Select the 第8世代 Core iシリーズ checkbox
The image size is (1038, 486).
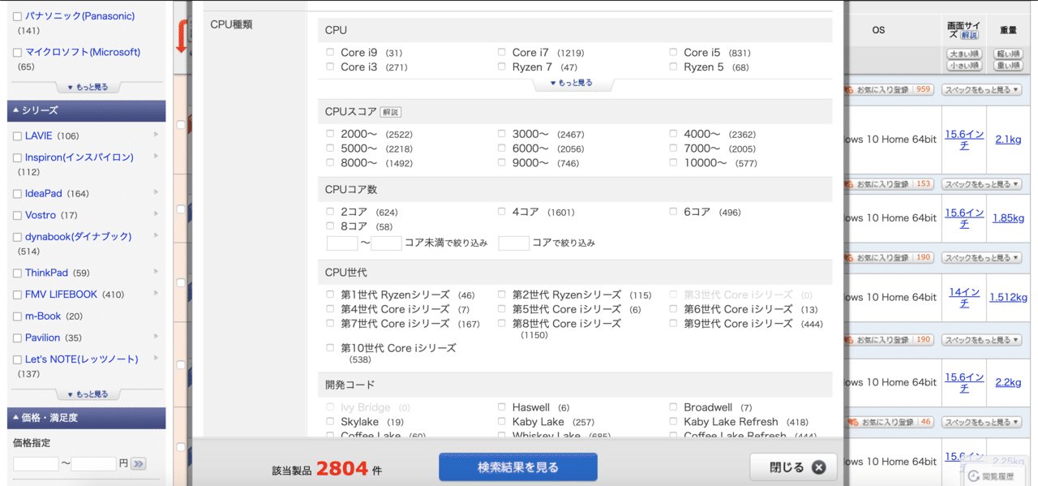point(501,324)
